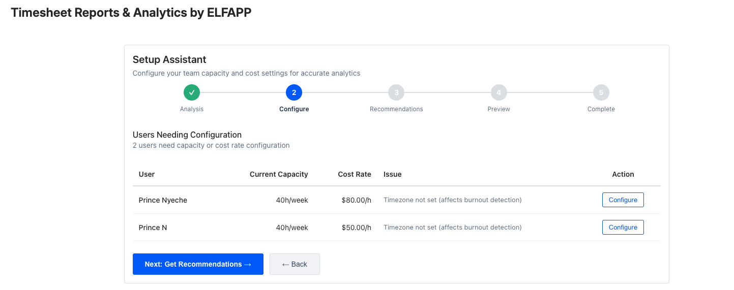Image resolution: width=734 pixels, height=290 pixels.
Task: Click the Setup Assistant heading
Action: (169, 59)
